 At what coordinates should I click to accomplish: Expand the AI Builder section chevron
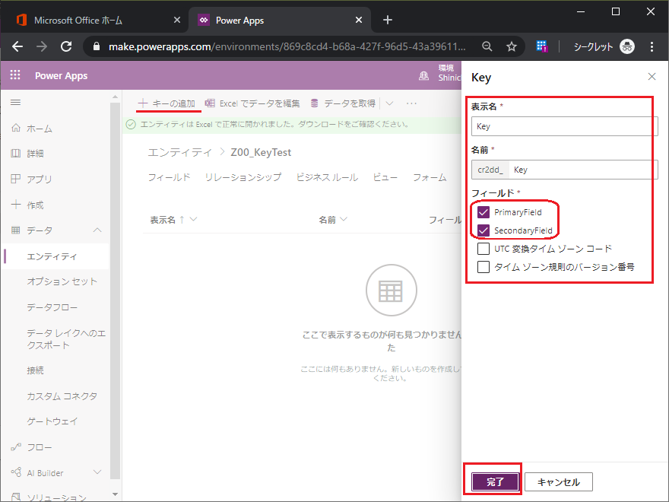click(x=97, y=472)
